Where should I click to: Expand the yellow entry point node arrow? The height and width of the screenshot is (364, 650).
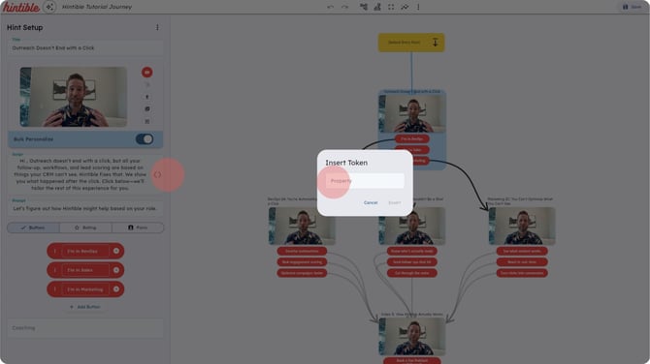tap(436, 43)
